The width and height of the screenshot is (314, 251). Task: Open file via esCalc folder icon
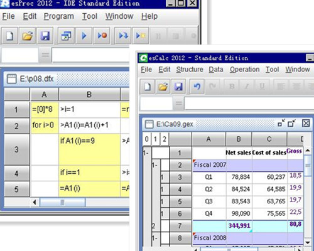point(163,86)
